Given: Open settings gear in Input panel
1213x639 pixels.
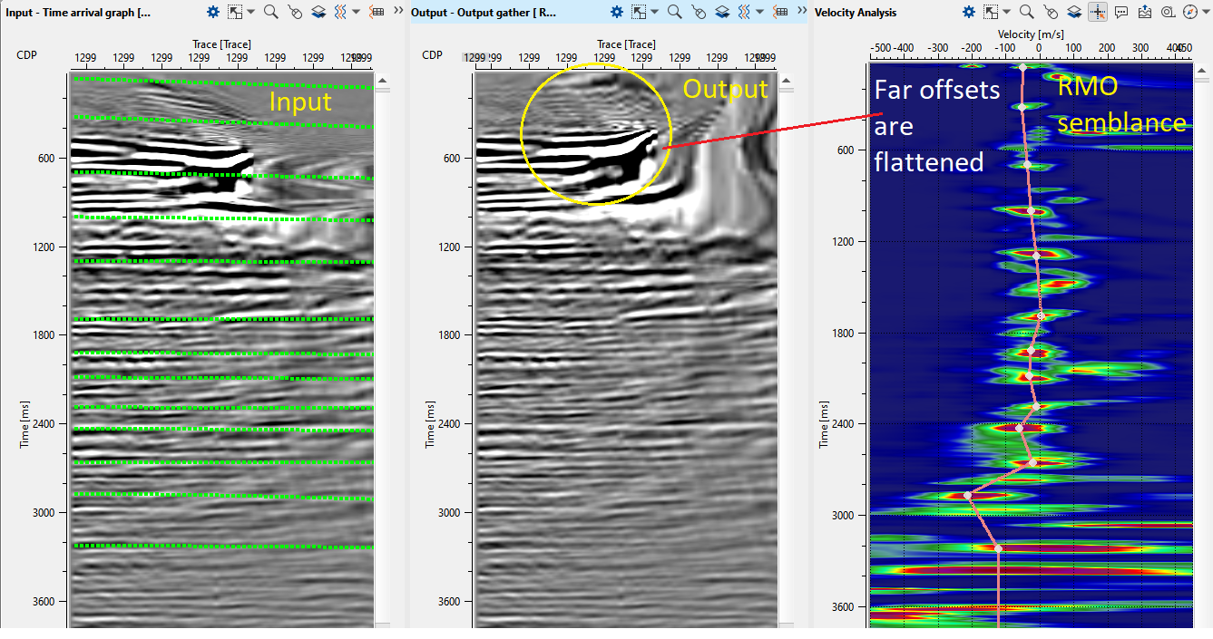Looking at the screenshot, I should tap(213, 12).
